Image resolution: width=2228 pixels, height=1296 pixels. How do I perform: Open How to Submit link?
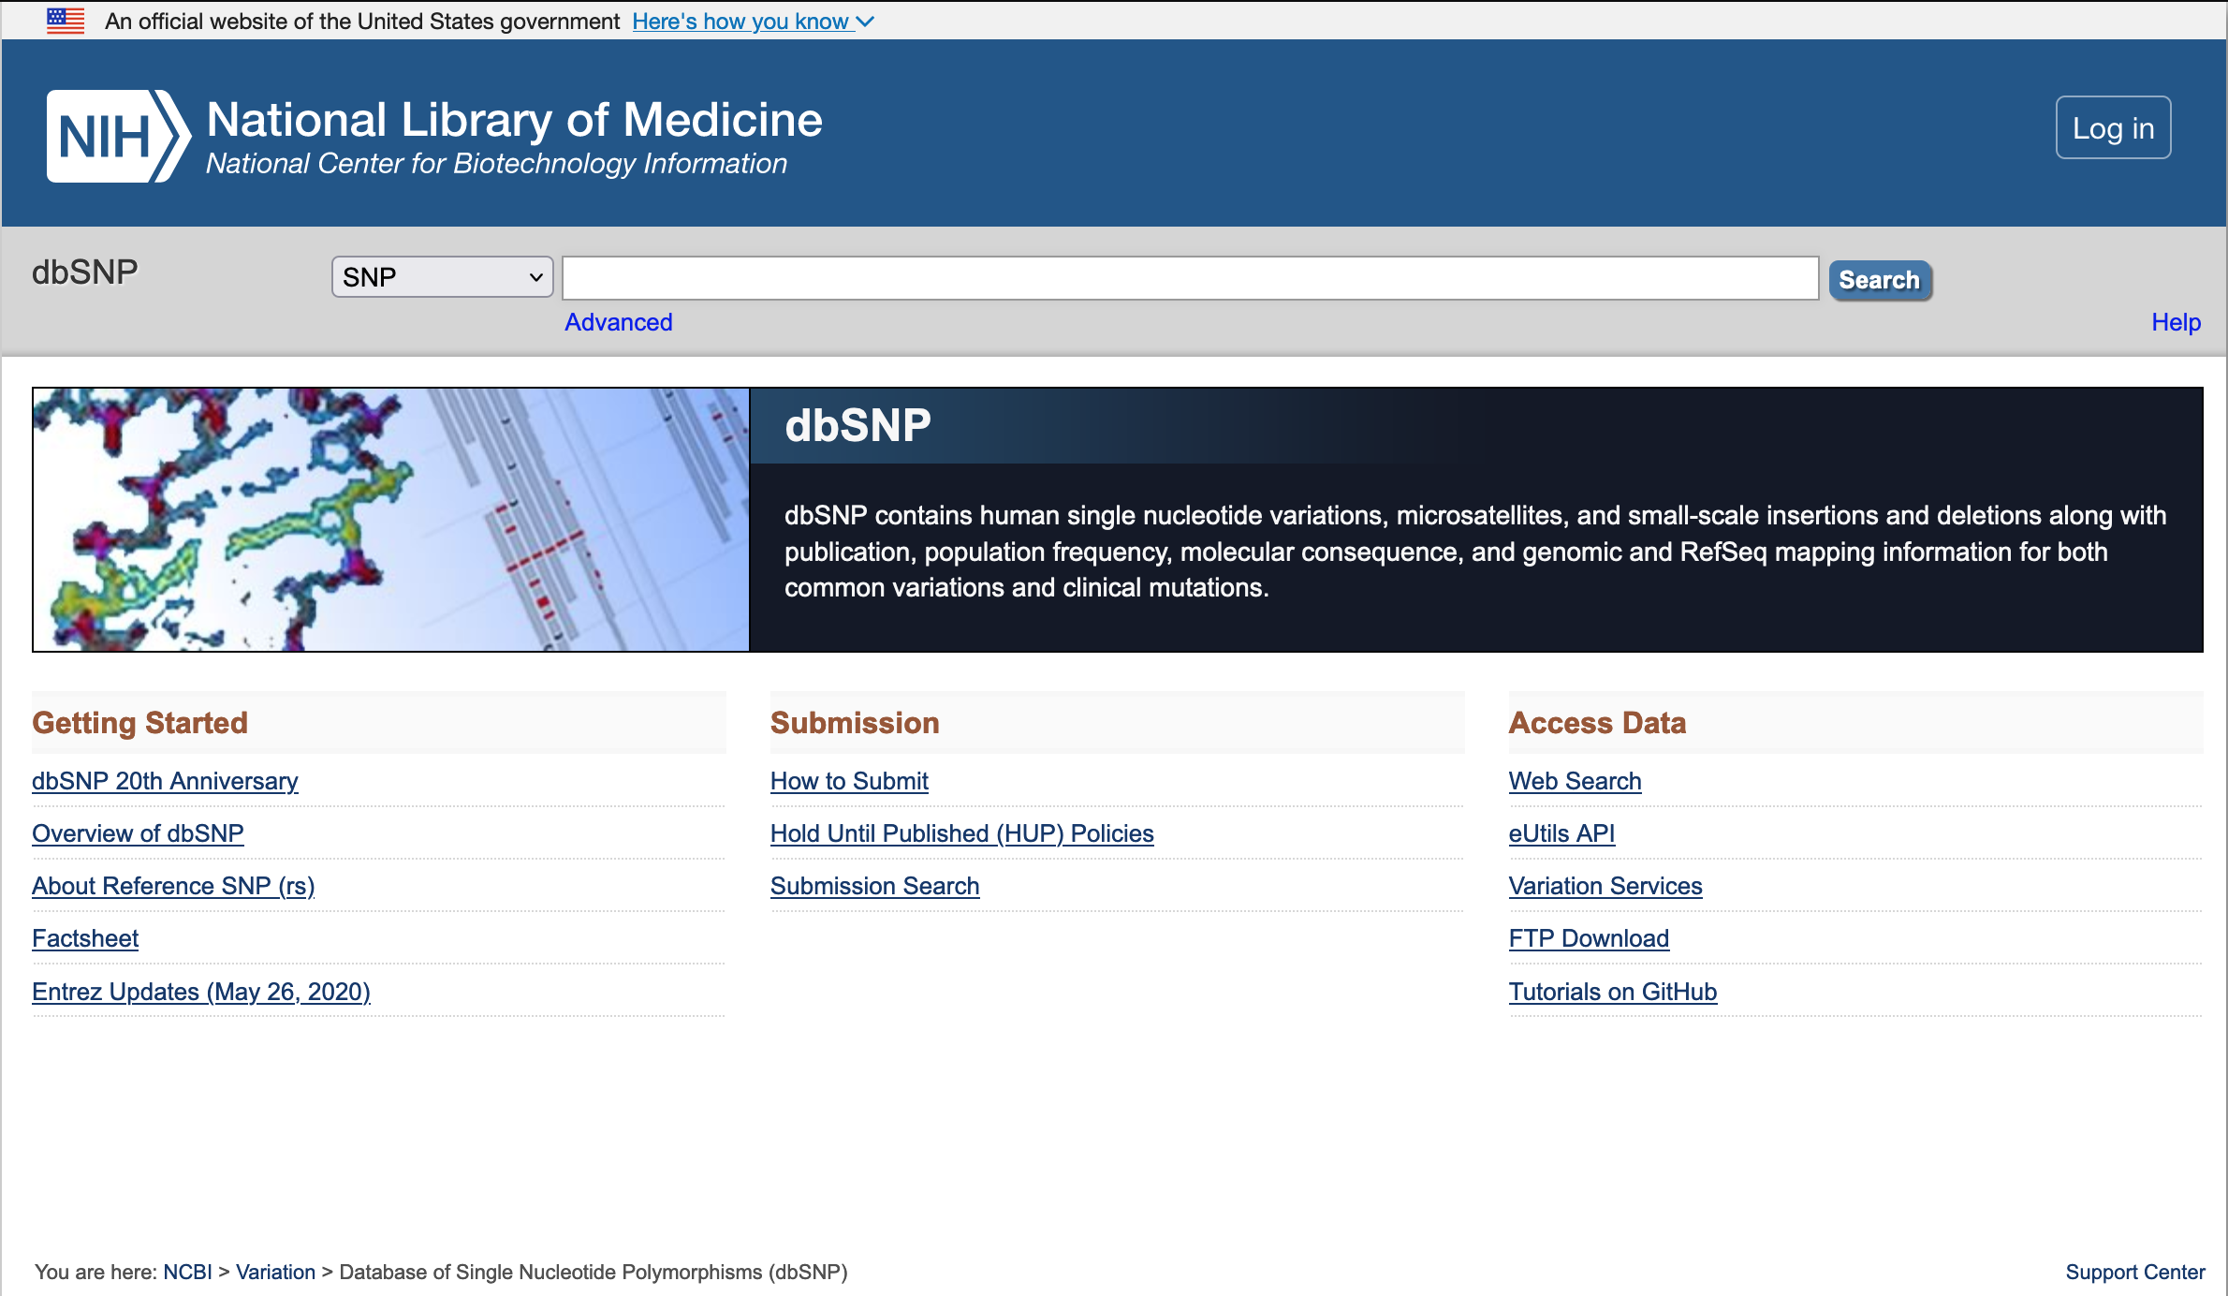point(849,781)
